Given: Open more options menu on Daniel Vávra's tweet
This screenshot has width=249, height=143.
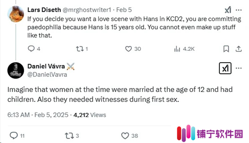Looking at the screenshot, I should coord(238,68).
